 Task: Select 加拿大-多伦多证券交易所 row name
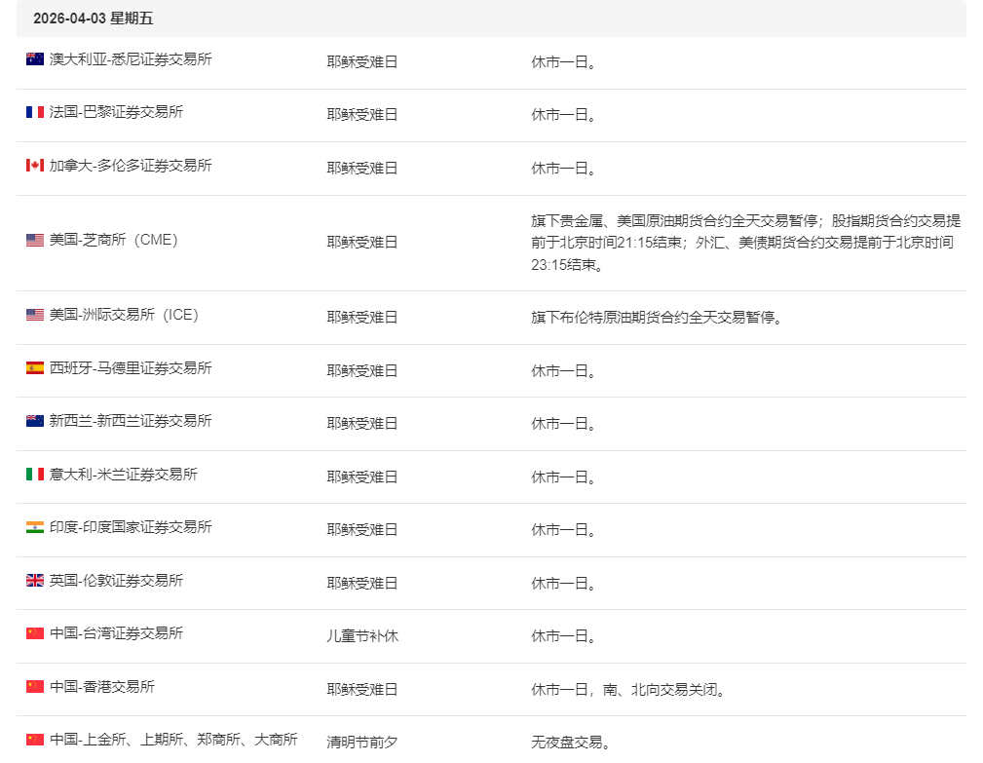pos(131,165)
